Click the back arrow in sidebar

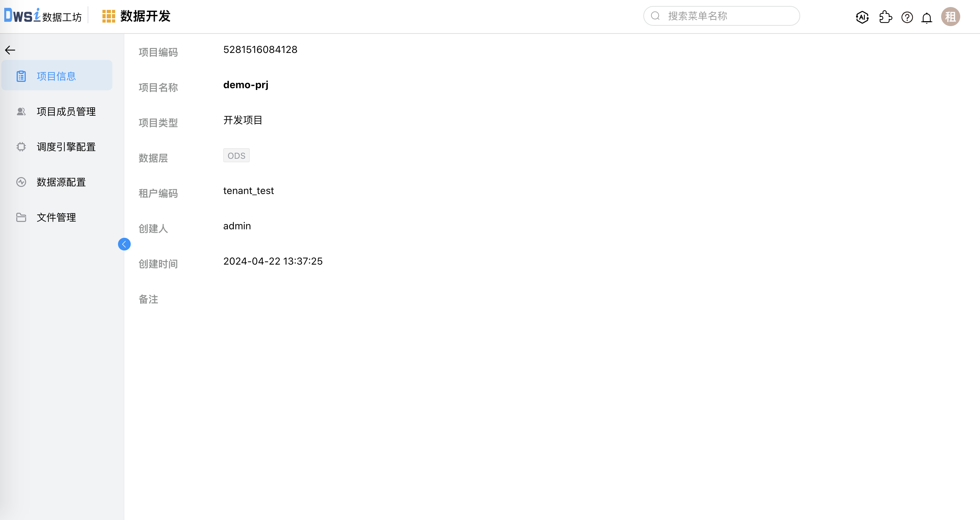tap(10, 50)
